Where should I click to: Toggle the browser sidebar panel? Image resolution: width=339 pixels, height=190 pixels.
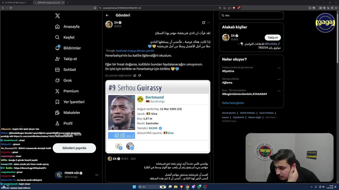[x=320, y=8]
